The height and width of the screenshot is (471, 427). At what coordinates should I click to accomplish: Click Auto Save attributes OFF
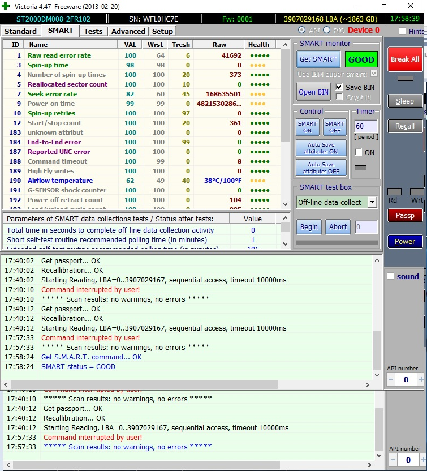point(321,168)
